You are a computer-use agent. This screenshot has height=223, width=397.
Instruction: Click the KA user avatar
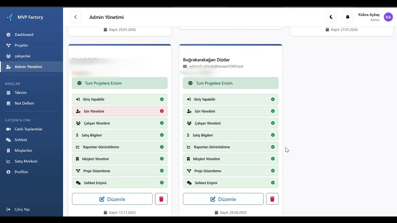click(388, 17)
